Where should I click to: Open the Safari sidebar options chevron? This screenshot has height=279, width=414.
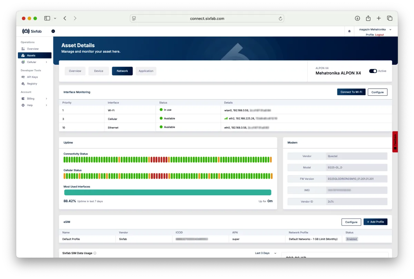point(55,18)
